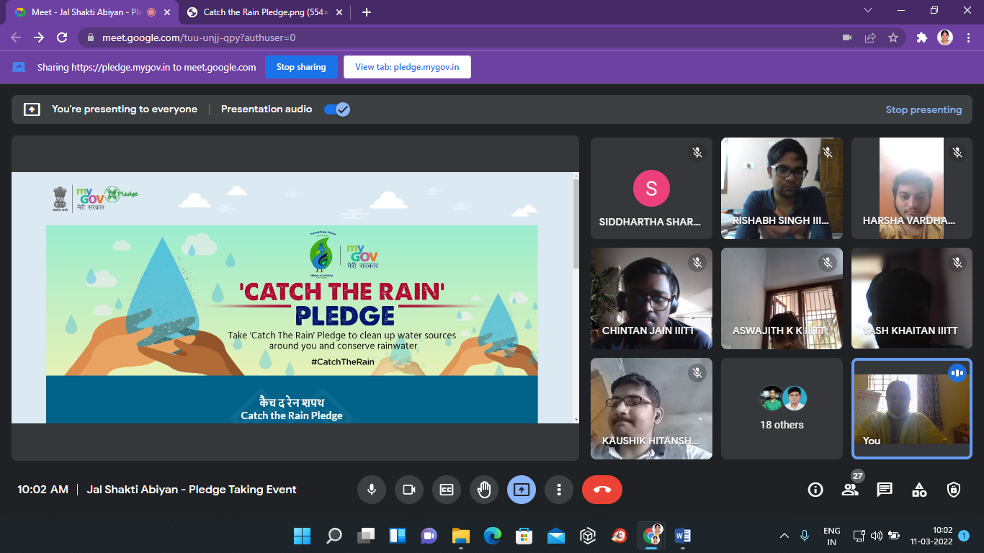The width and height of the screenshot is (984, 553).
Task: Open meeting details info icon
Action: [815, 490]
